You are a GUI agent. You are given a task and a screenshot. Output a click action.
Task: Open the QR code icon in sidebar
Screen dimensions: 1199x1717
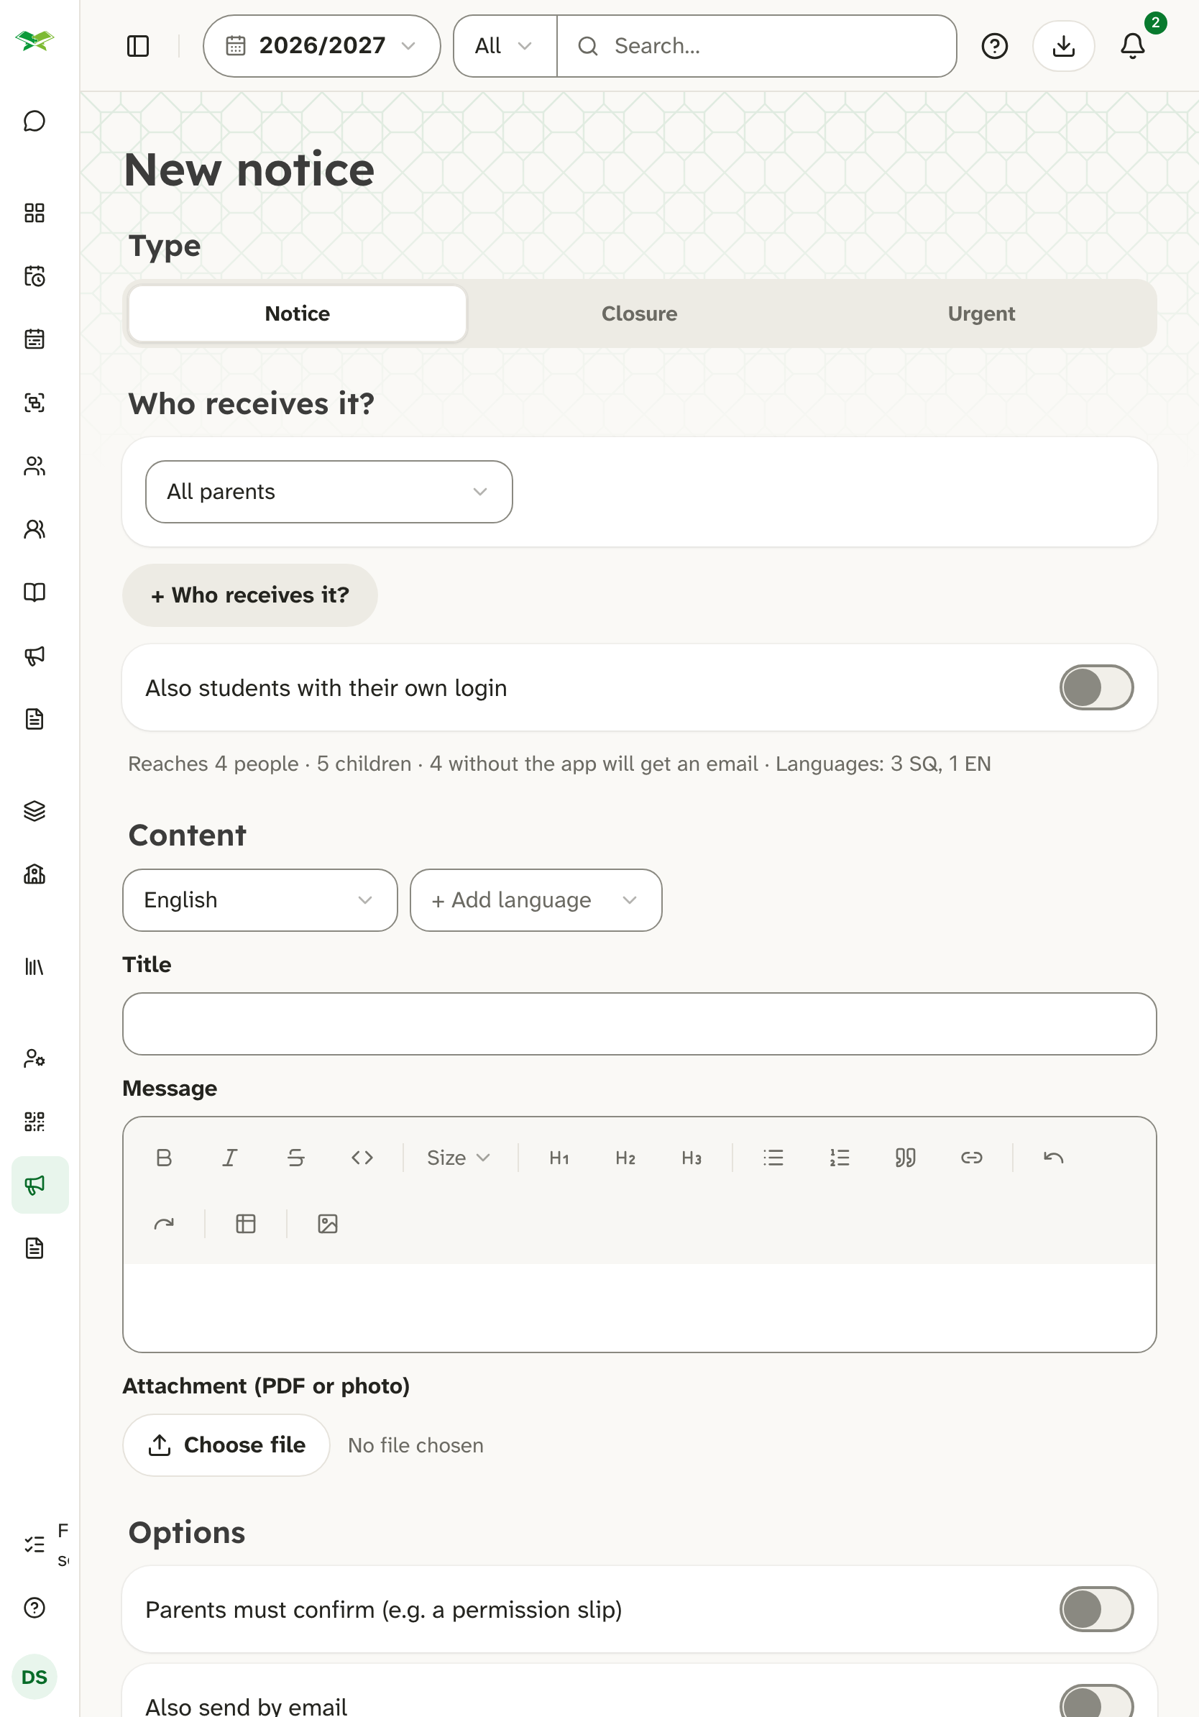(x=35, y=1122)
